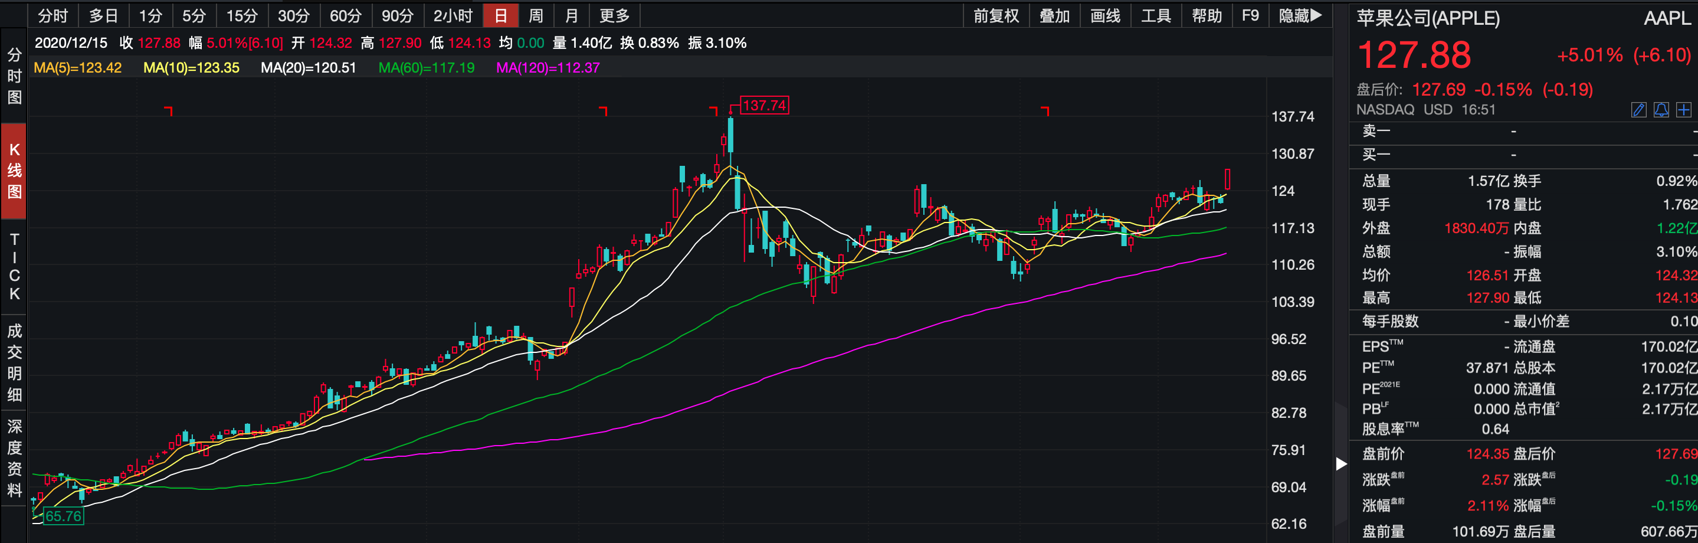Screen dimensions: 1698x543
Task: Open the 深度资料 sidebar tab
Action: coord(14,457)
